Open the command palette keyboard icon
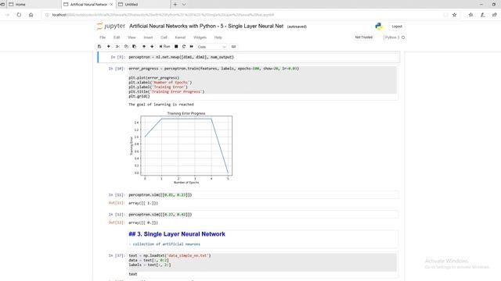 [233, 47]
